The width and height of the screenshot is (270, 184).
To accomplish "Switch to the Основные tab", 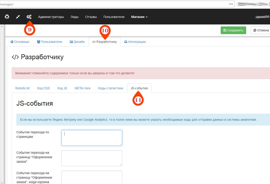I will pos(20,42).
